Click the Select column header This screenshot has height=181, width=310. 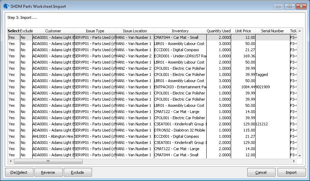point(14,31)
